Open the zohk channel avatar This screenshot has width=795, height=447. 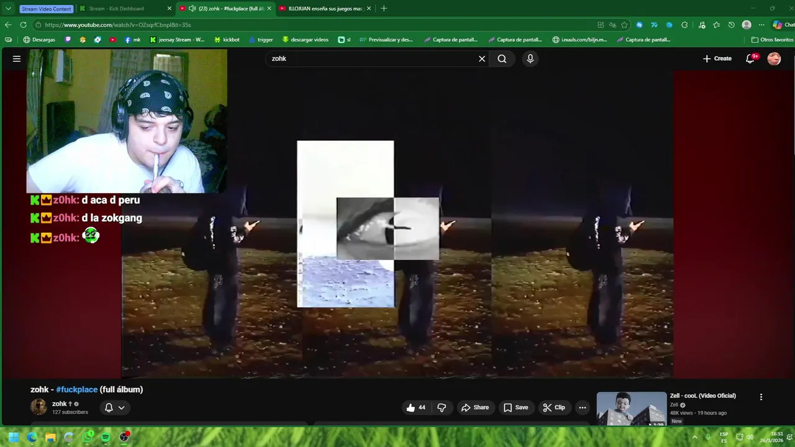[x=39, y=407]
